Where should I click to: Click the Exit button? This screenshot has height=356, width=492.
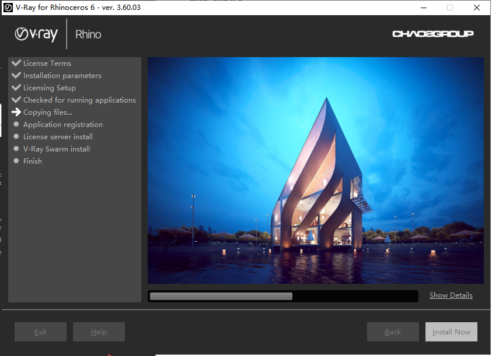(x=40, y=332)
